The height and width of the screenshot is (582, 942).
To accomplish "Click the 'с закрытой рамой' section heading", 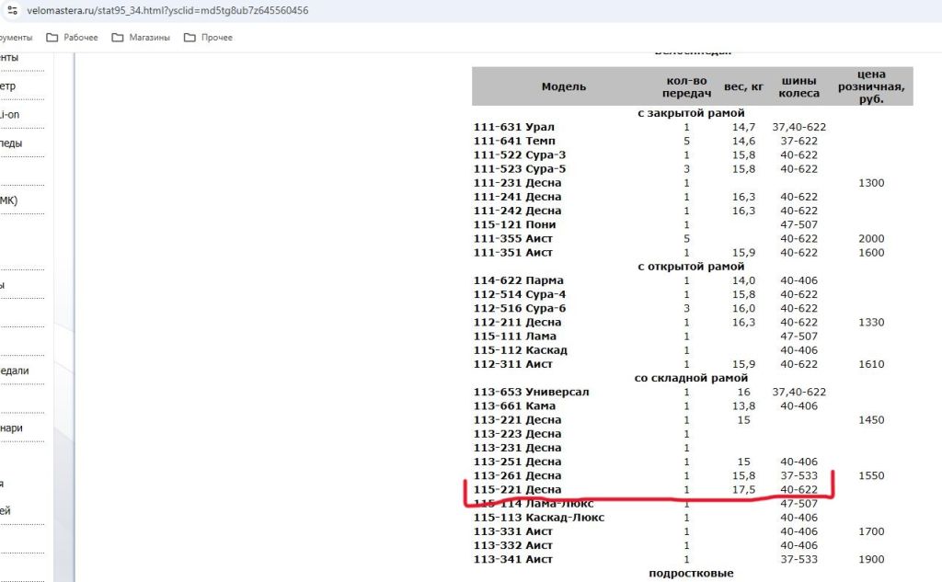I will (691, 113).
